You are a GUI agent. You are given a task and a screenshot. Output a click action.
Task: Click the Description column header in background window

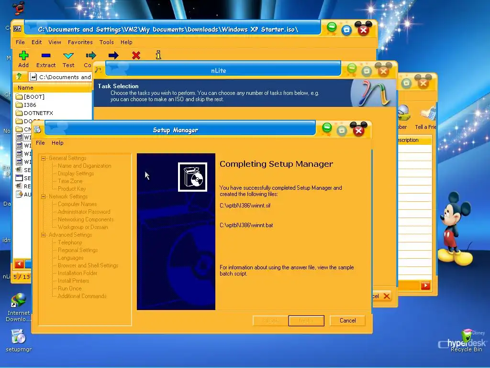pyautogui.click(x=414, y=140)
